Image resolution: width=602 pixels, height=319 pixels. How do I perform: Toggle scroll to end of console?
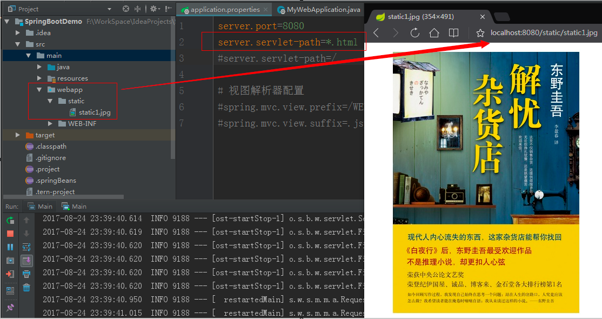[26, 261]
